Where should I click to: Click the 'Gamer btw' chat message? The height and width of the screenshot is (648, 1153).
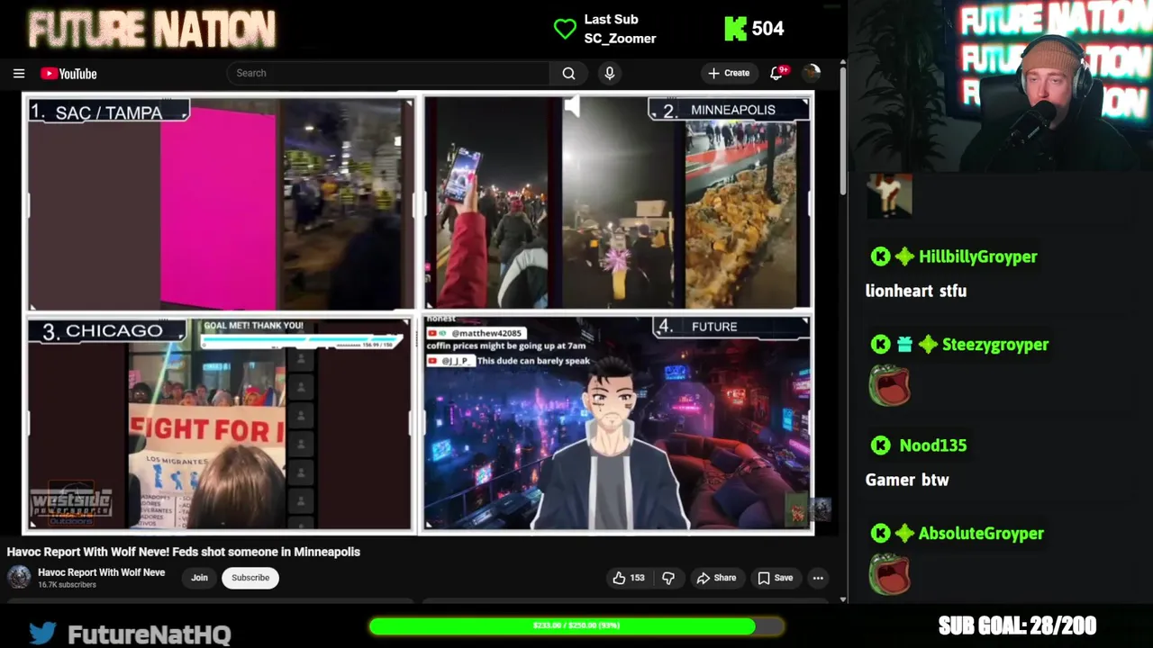pos(907,480)
